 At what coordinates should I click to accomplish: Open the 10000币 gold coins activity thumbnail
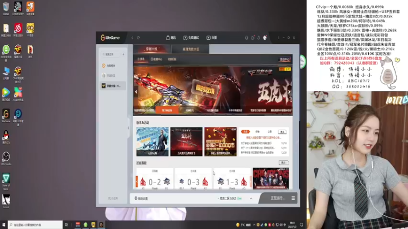click(220, 141)
